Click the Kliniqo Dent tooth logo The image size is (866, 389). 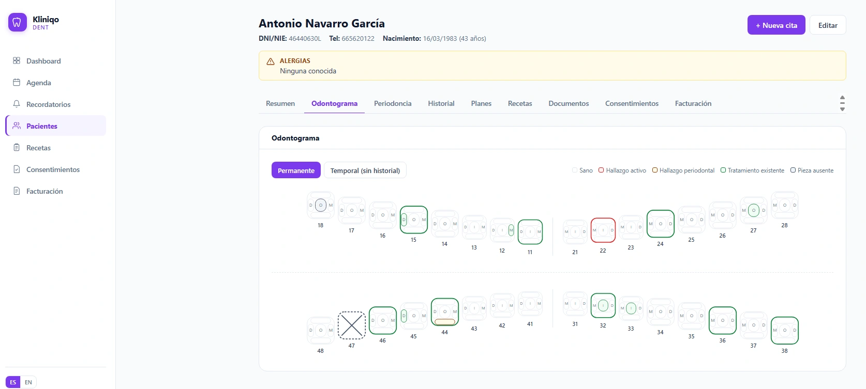[x=17, y=22]
